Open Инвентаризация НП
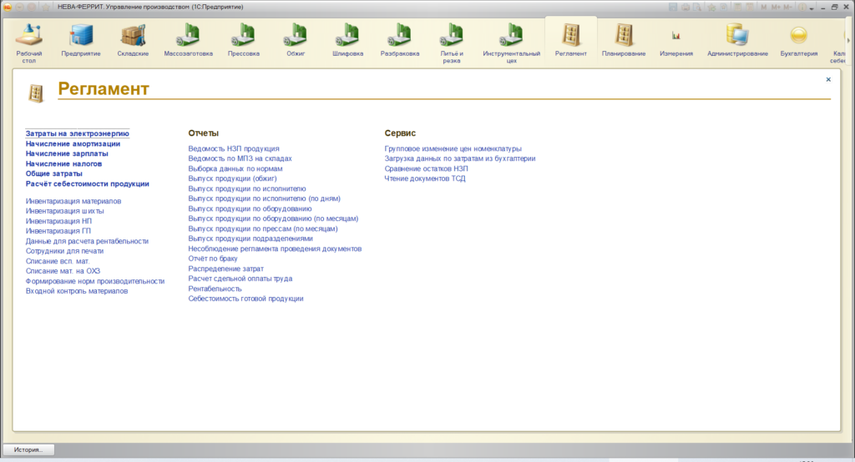The width and height of the screenshot is (855, 462). 58,221
